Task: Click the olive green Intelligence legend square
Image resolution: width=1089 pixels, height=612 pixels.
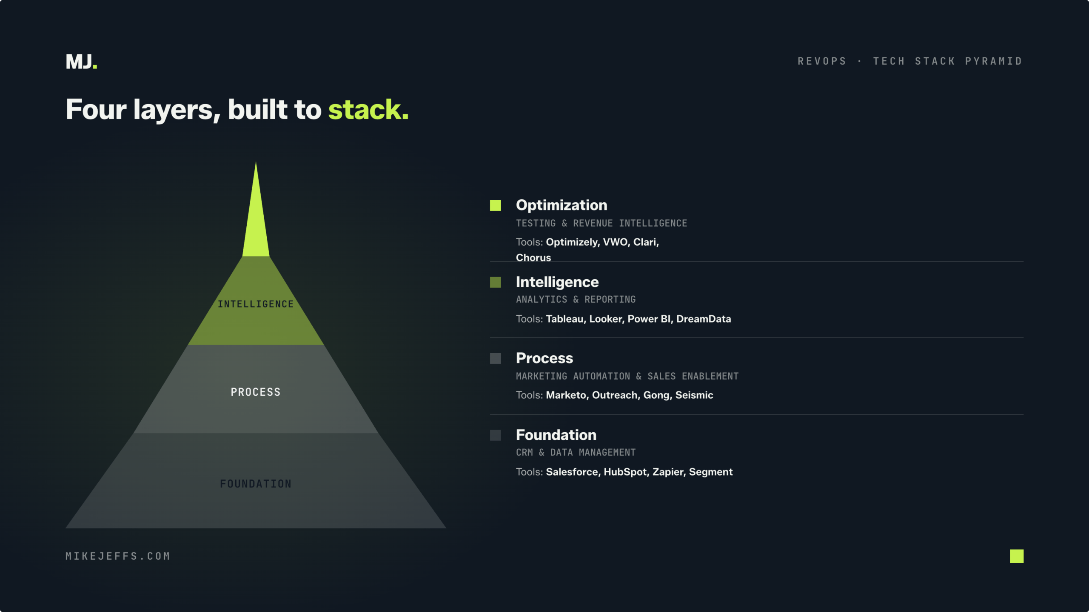Action: click(x=495, y=282)
